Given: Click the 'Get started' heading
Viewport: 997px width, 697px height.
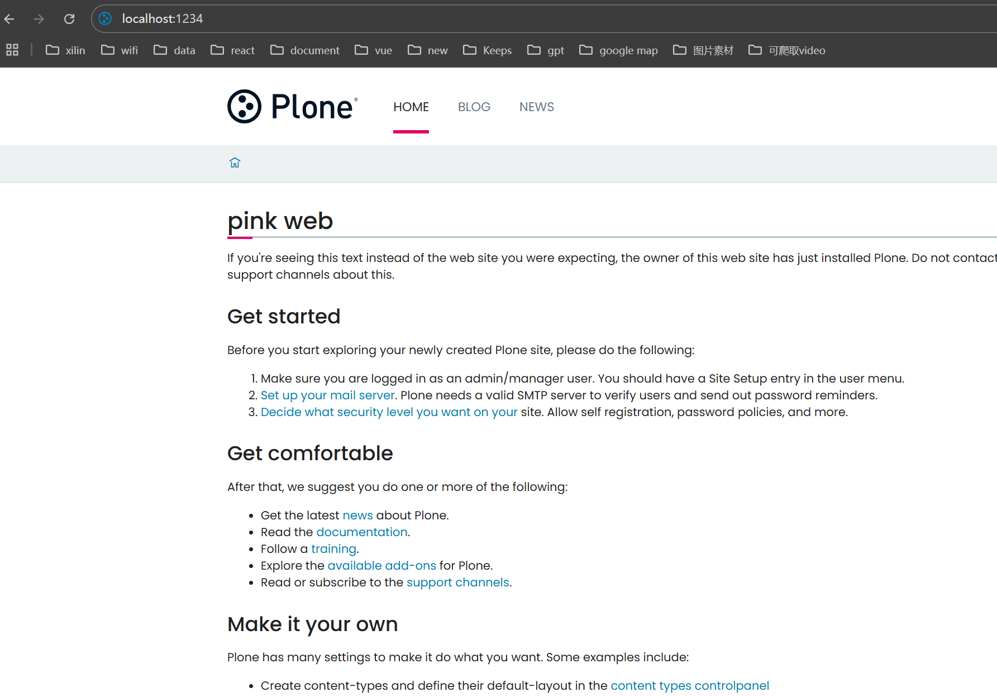Looking at the screenshot, I should tap(284, 317).
